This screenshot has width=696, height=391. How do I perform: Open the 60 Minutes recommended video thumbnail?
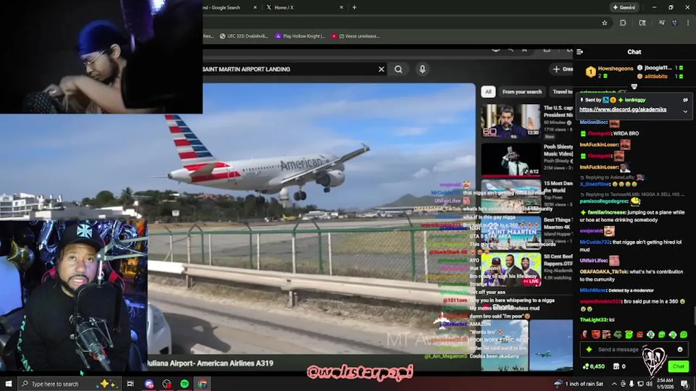[x=511, y=120]
